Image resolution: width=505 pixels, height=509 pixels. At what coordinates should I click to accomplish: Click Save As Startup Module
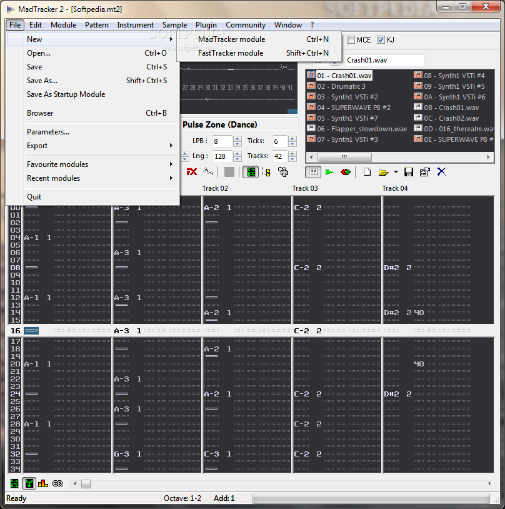[93, 94]
